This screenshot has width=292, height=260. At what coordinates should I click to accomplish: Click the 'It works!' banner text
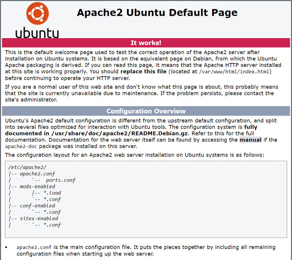point(146,43)
